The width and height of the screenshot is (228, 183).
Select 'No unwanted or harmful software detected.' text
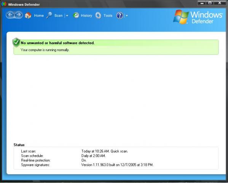coord(58,43)
